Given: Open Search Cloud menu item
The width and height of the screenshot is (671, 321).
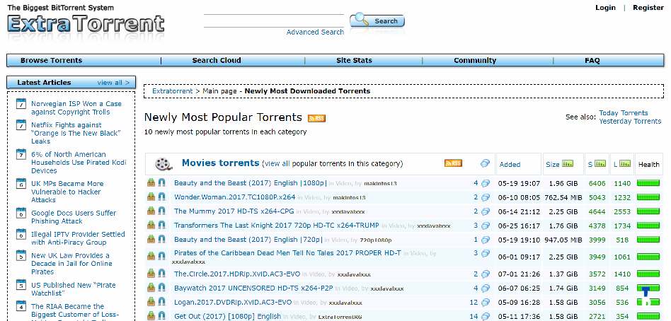Looking at the screenshot, I should (x=217, y=60).
